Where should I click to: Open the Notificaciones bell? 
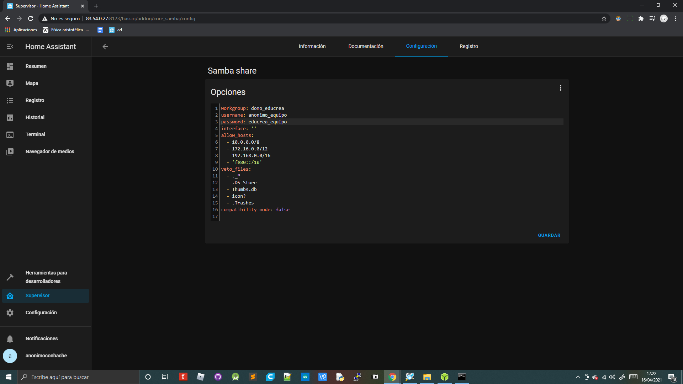10,339
